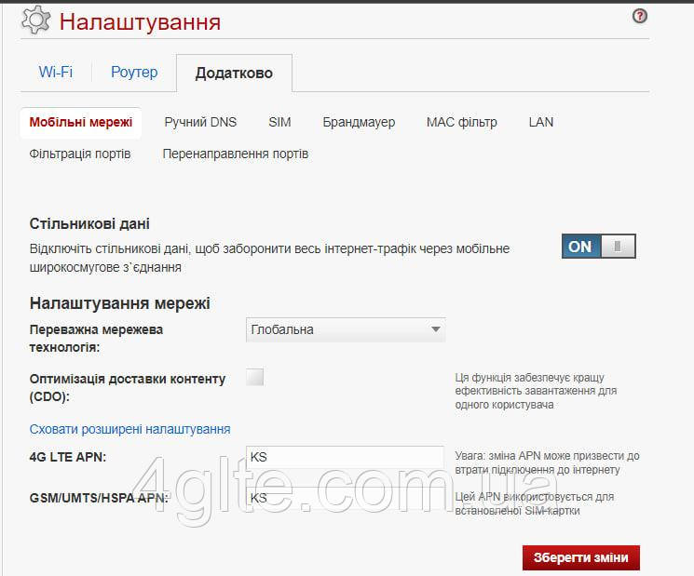Select the Додатково tab
694x576 pixels.
pos(234,74)
